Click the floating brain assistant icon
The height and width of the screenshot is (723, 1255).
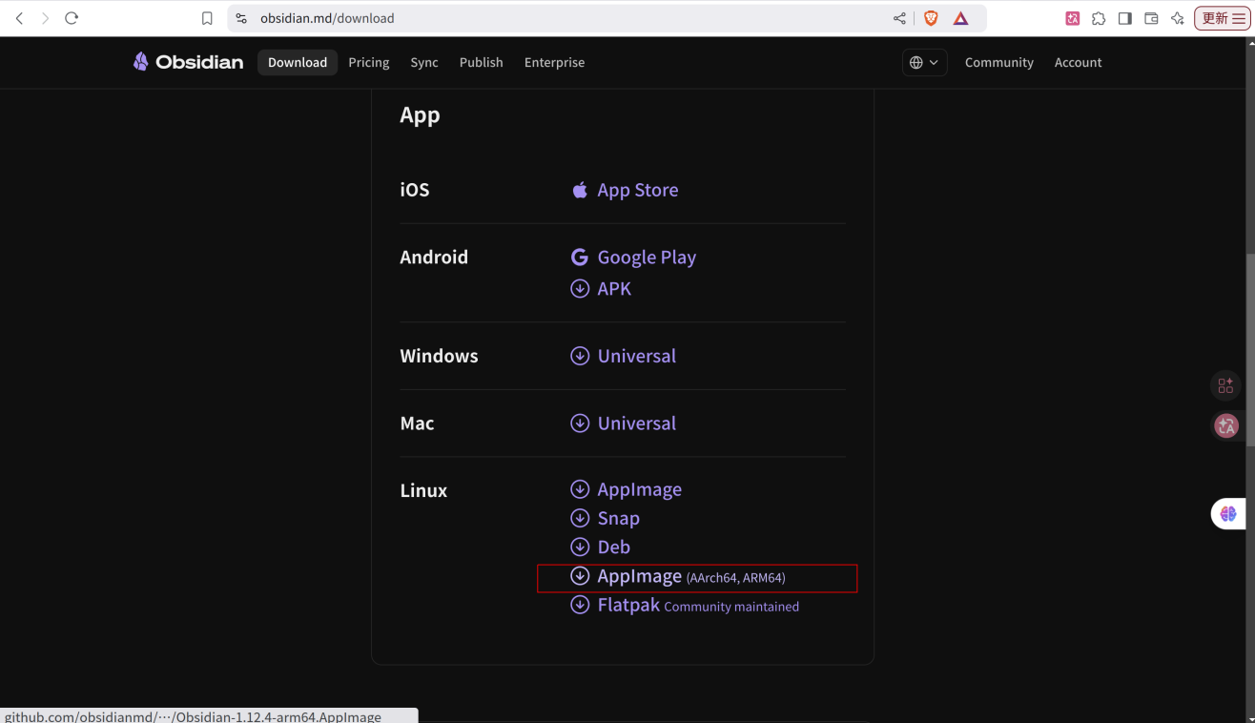[1228, 513]
